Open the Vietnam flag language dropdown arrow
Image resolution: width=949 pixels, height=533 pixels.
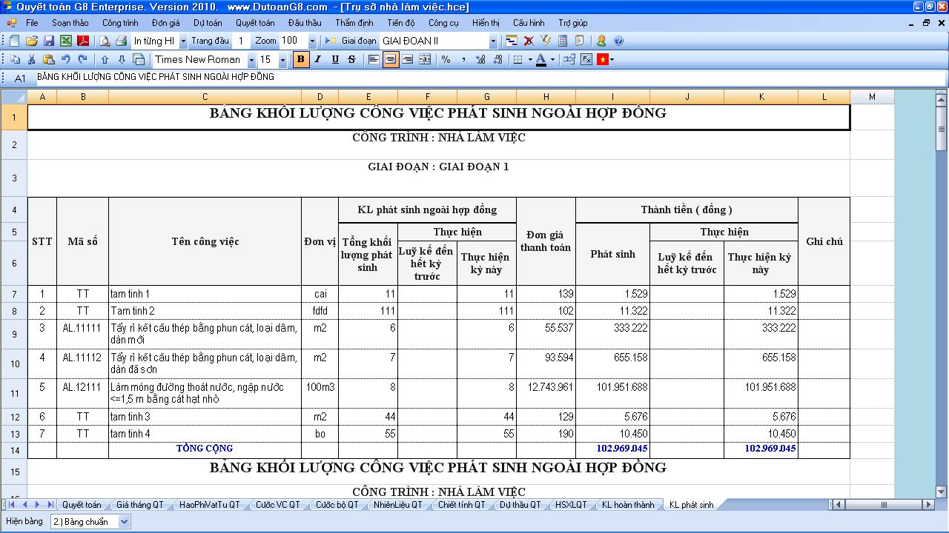(612, 60)
